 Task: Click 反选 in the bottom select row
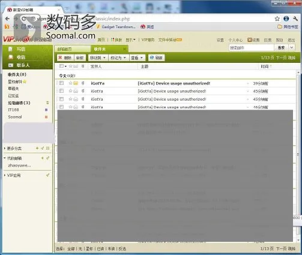[122, 249]
